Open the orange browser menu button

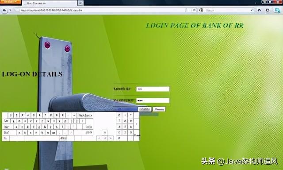(x=10, y=2)
